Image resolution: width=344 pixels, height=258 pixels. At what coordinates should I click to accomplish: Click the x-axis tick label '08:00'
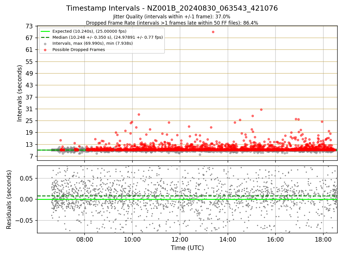(85, 239)
